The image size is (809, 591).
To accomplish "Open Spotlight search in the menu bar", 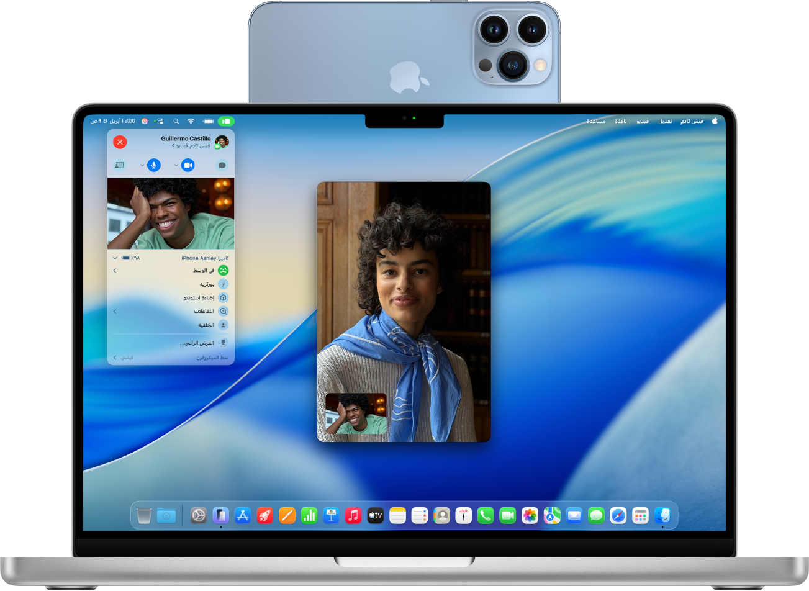I will [x=176, y=122].
